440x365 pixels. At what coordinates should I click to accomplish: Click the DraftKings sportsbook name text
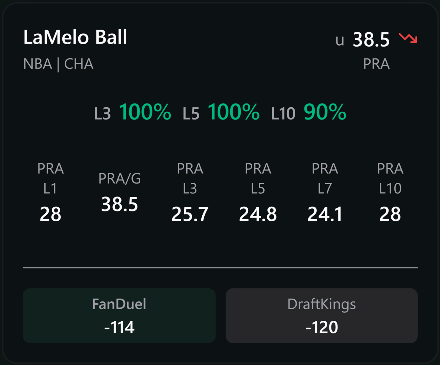pos(321,304)
